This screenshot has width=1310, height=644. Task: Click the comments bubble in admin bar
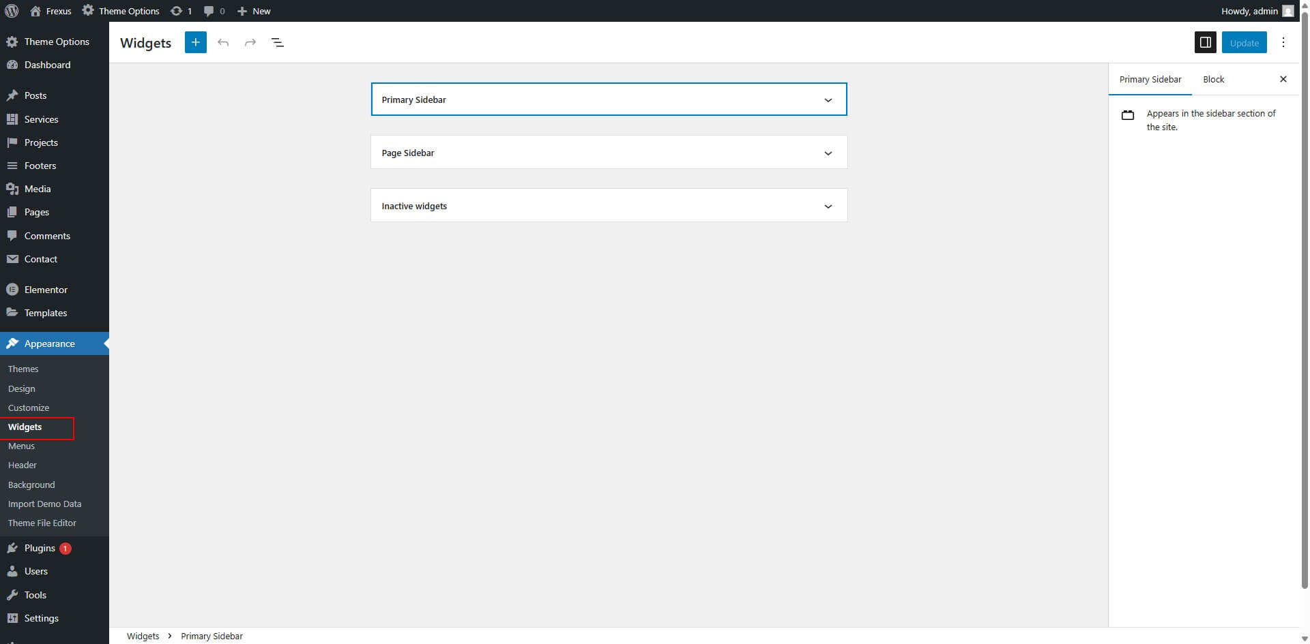(214, 11)
